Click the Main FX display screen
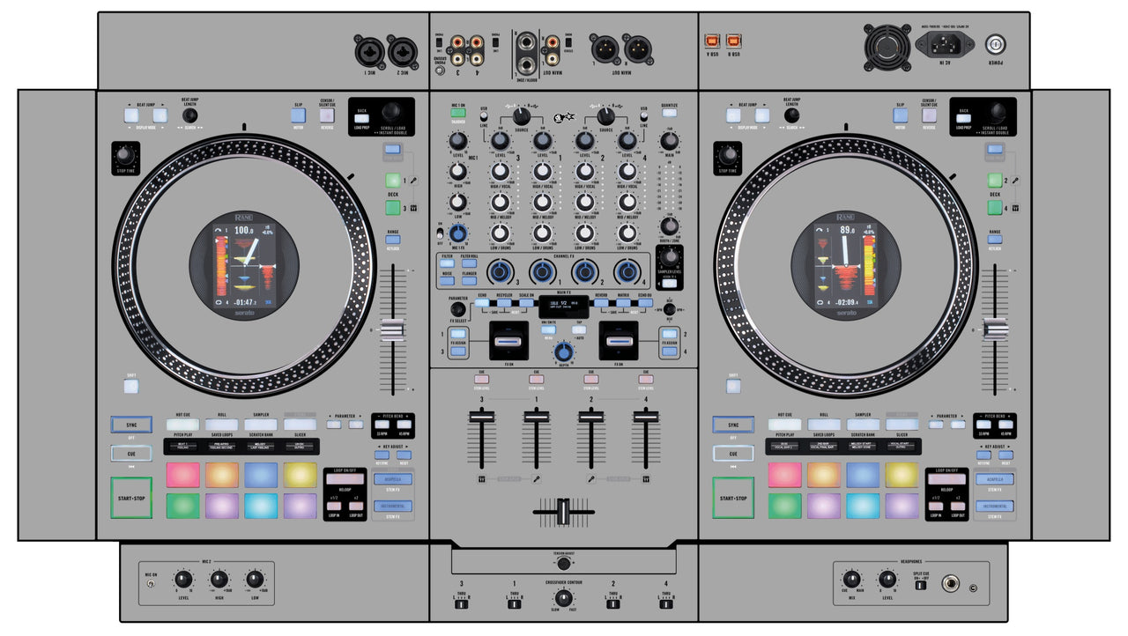The height and width of the screenshot is (636, 1128). [x=564, y=306]
